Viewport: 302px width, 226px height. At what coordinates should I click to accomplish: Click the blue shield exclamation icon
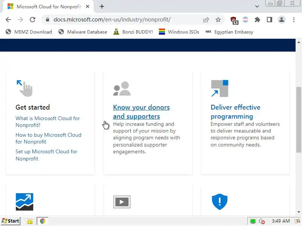click(x=220, y=202)
